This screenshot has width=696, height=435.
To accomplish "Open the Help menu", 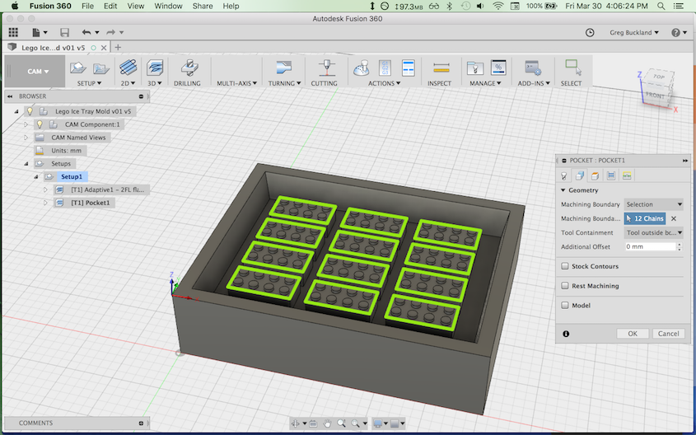I will (x=231, y=6).
